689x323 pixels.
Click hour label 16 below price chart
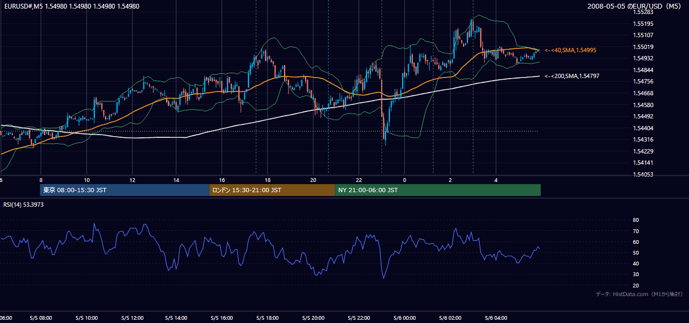223,179
